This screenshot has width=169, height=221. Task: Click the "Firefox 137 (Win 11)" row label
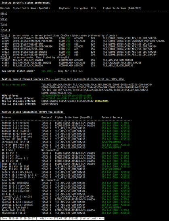click(16, 147)
